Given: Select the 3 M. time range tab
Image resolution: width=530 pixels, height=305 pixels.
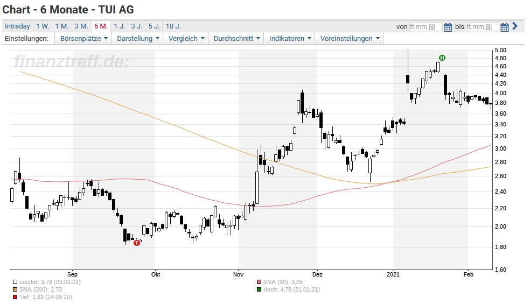Looking at the screenshot, I should (x=81, y=26).
